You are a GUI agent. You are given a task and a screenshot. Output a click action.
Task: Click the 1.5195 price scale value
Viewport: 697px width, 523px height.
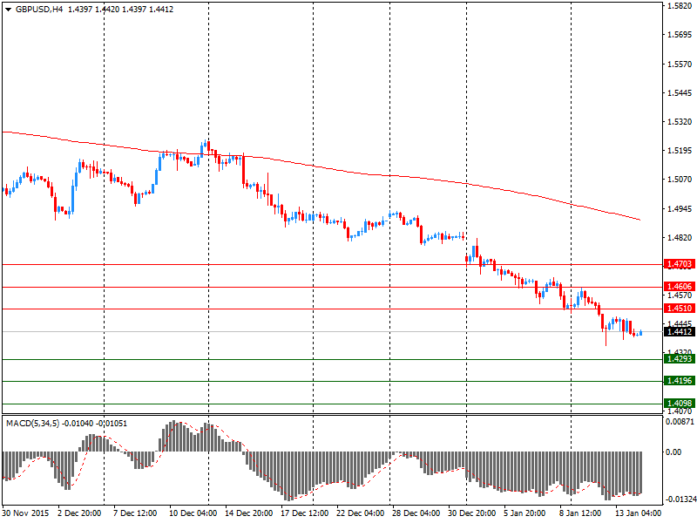point(680,151)
